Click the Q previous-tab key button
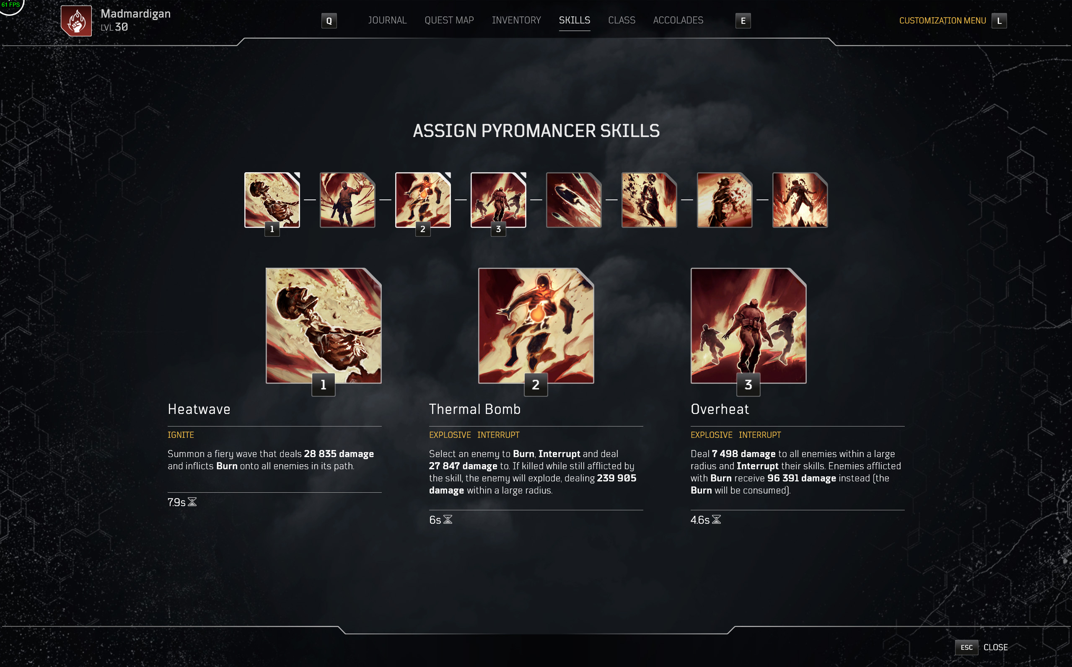The height and width of the screenshot is (667, 1072). point(329,21)
